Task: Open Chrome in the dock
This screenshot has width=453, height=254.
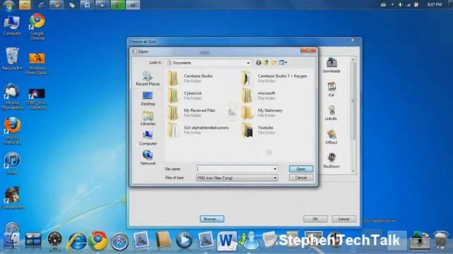Action: pos(98,241)
